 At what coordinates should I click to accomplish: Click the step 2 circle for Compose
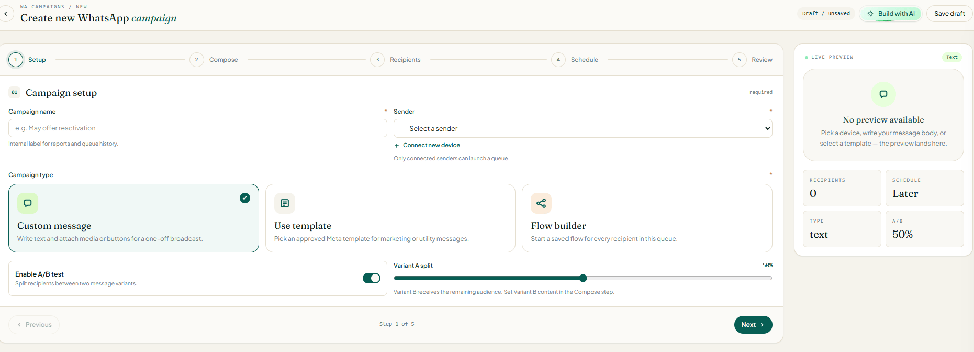coord(197,60)
